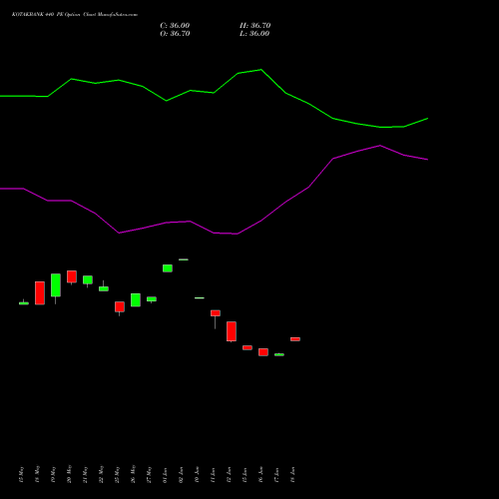Click the '19 May' date axis label
The image size is (499, 499).
53,474
